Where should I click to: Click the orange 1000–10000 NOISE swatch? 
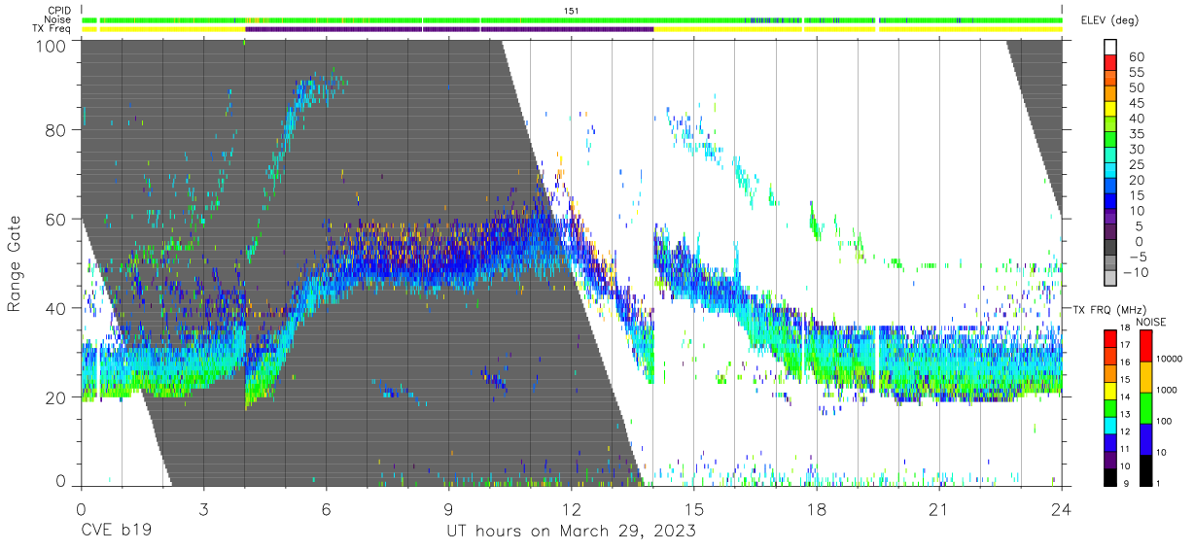point(1144,377)
